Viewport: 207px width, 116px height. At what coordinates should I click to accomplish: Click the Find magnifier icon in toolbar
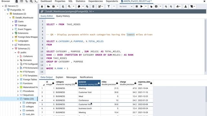click(x=69, y=6)
